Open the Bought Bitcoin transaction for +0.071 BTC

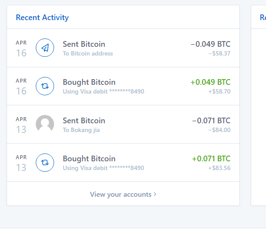[89, 159]
